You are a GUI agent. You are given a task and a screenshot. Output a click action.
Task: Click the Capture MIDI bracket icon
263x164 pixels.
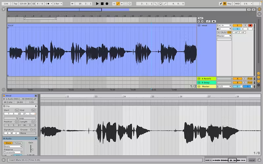click(126, 4)
